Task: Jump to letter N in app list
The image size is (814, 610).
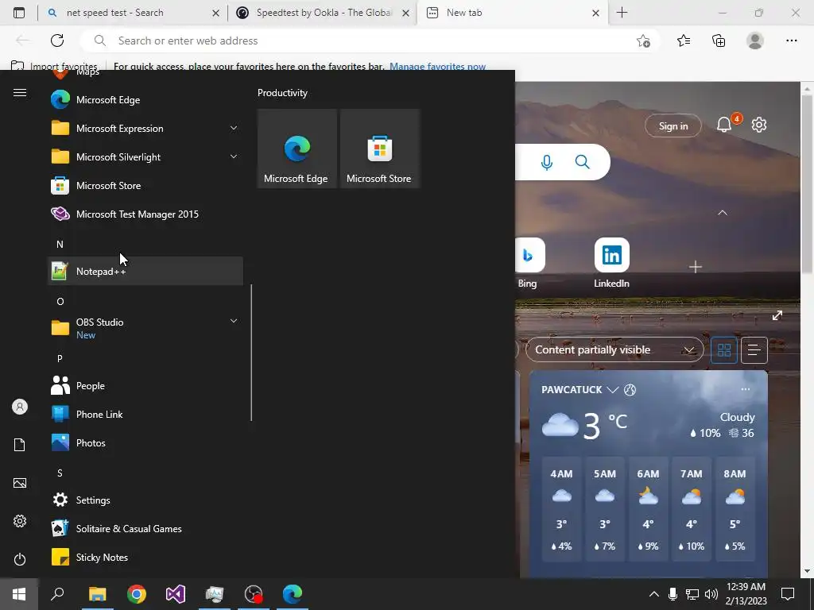Action: click(x=60, y=244)
